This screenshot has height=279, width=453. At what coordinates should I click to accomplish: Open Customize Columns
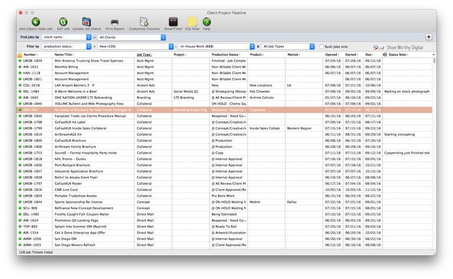(x=144, y=22)
